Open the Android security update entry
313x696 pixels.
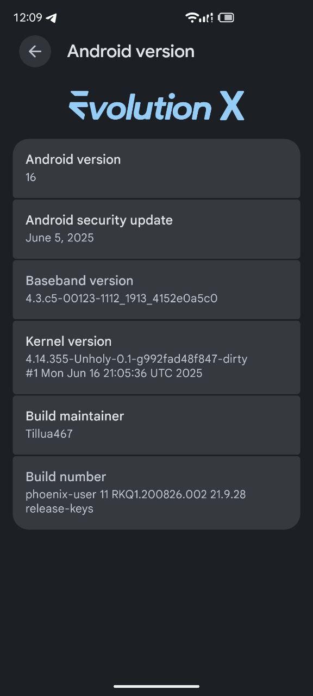click(156, 229)
